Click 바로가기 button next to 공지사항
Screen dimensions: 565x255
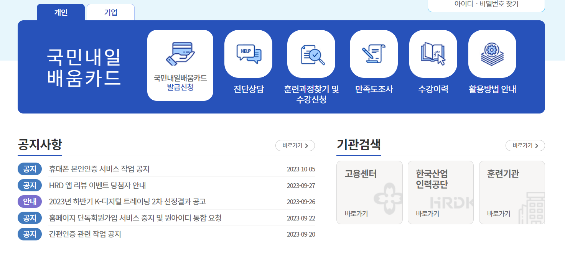[295, 146]
